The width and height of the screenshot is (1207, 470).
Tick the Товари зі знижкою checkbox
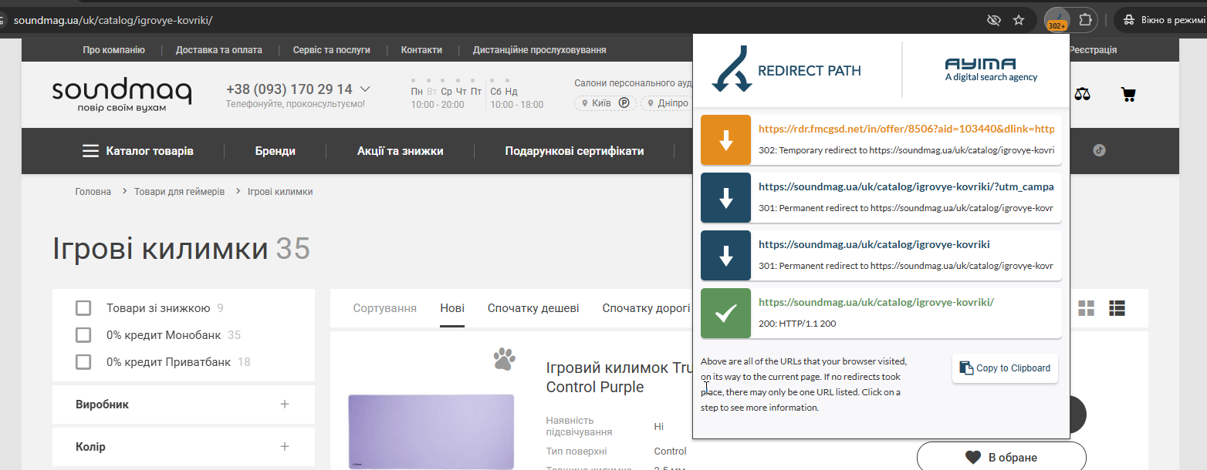[83, 308]
